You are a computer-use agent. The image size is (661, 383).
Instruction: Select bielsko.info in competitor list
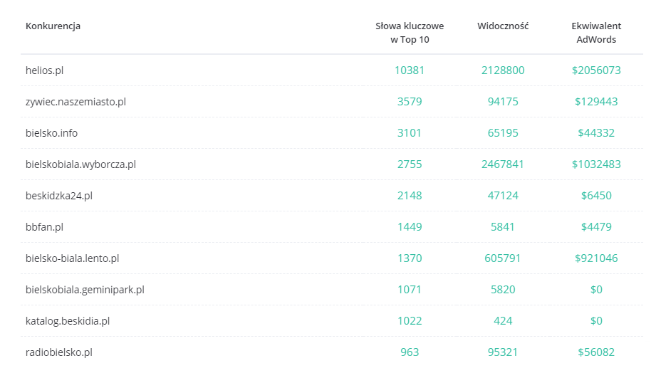tap(51, 132)
